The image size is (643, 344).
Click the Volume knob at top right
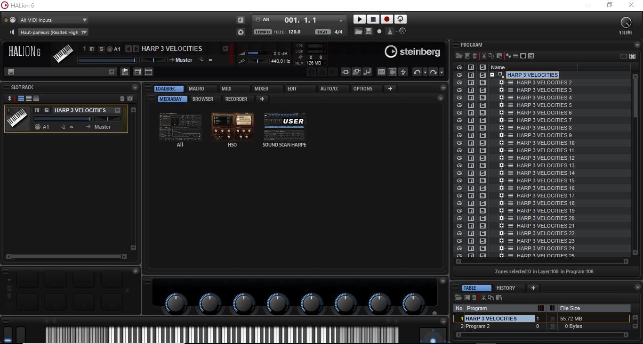626,22
